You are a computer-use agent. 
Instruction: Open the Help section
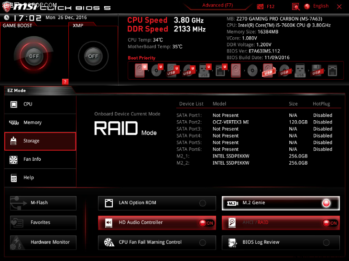[40, 177]
